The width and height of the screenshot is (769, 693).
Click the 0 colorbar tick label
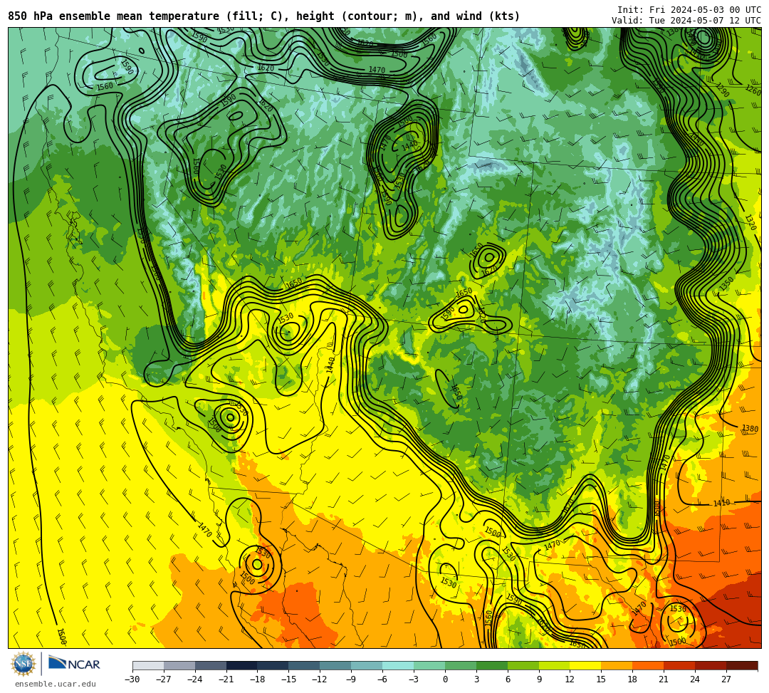(445, 679)
